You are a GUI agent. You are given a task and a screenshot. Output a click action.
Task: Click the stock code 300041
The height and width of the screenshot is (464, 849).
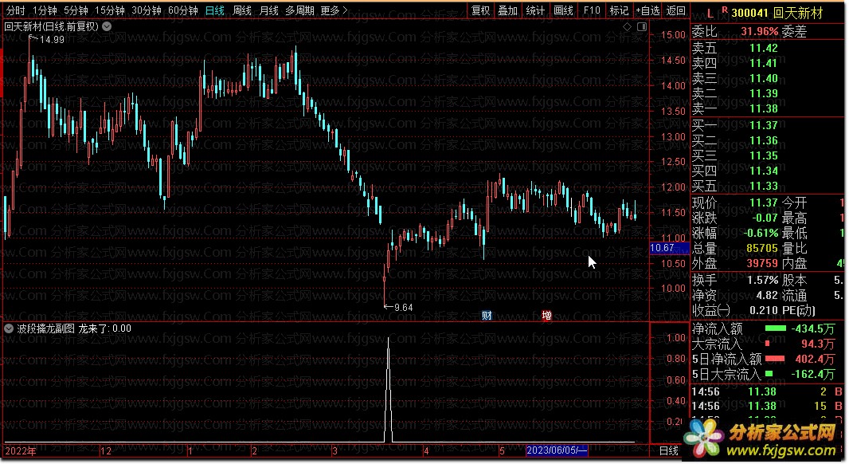click(x=750, y=13)
